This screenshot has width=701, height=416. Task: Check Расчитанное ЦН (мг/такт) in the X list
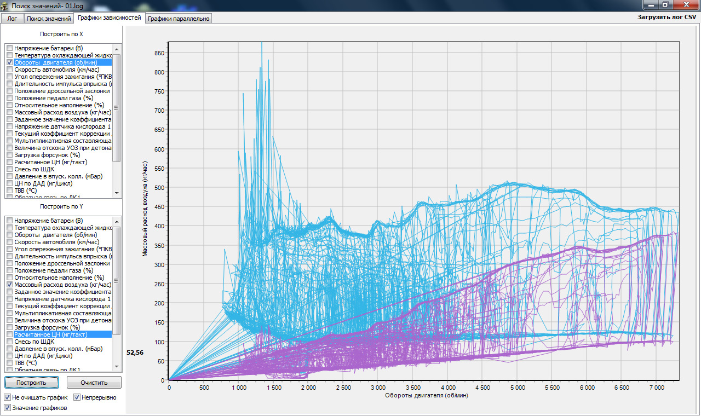(x=9, y=162)
